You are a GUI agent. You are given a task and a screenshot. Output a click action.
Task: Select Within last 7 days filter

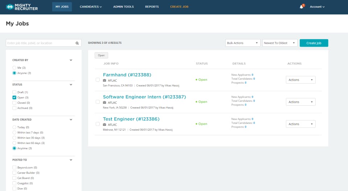[x=14, y=132]
